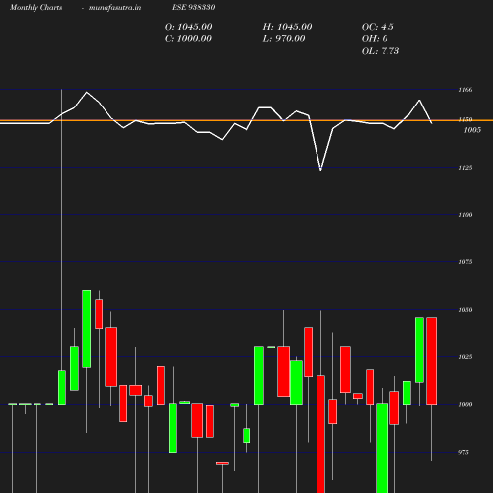
Task: Click the 1150 price axis label
Action: 465,119
